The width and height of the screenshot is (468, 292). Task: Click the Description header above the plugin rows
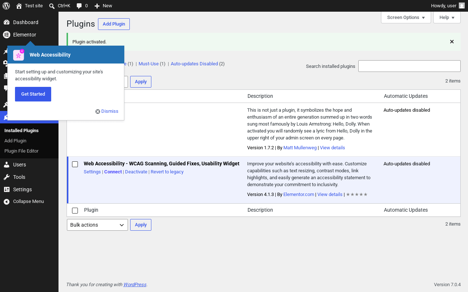[x=260, y=96]
